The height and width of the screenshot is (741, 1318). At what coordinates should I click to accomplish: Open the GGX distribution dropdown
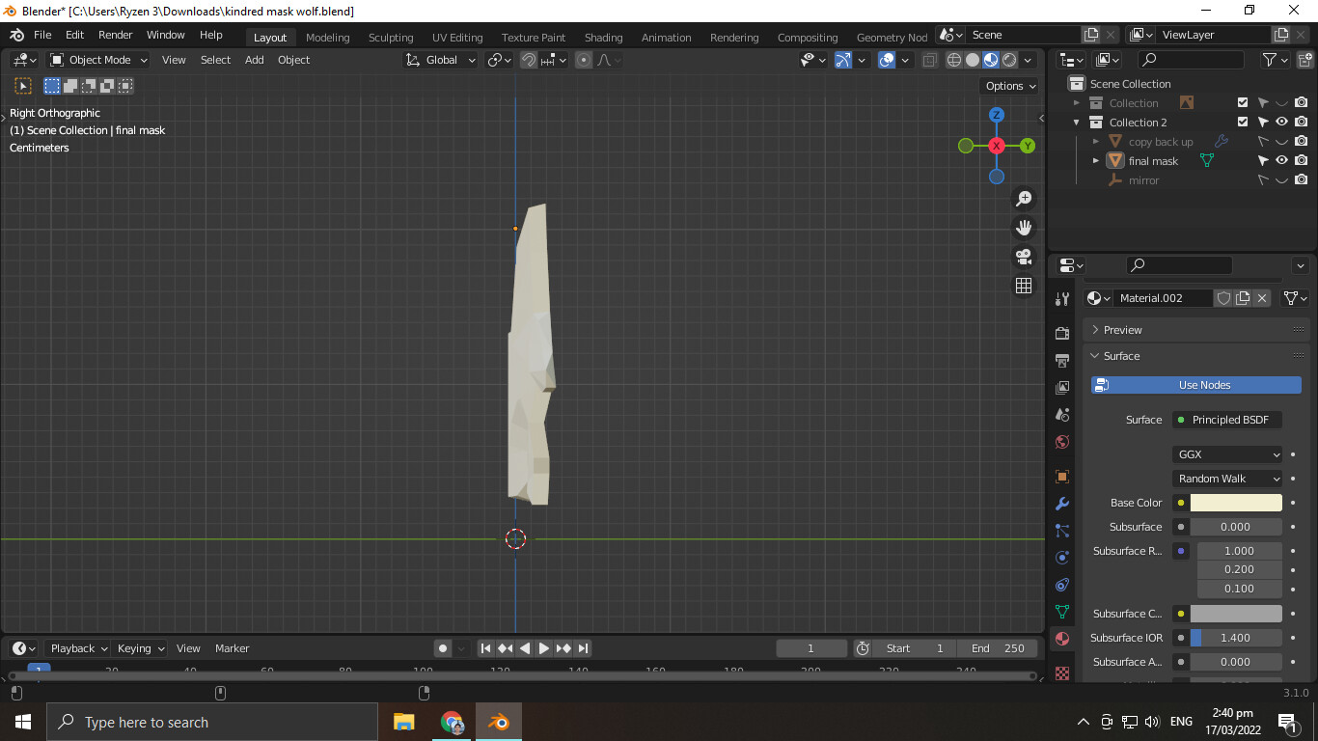1228,454
